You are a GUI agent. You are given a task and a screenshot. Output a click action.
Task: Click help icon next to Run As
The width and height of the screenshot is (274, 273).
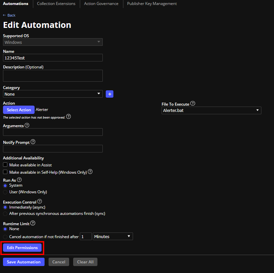tap(19, 180)
